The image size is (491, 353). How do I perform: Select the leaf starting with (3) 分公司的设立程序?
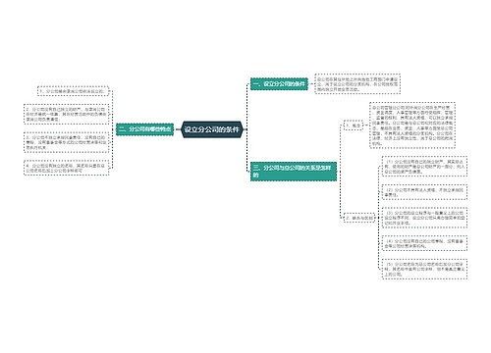pos(424,218)
